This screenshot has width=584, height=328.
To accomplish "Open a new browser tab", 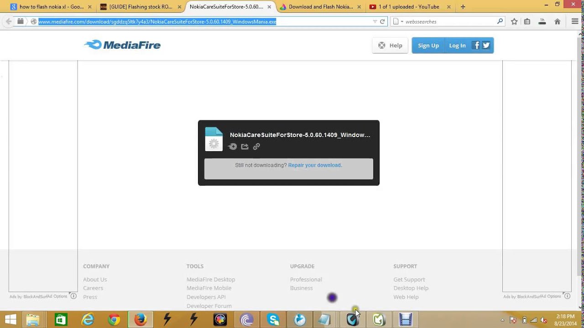I will pos(463,7).
